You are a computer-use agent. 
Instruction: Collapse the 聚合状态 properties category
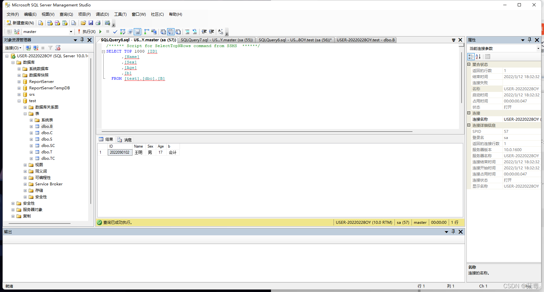(x=469, y=64)
